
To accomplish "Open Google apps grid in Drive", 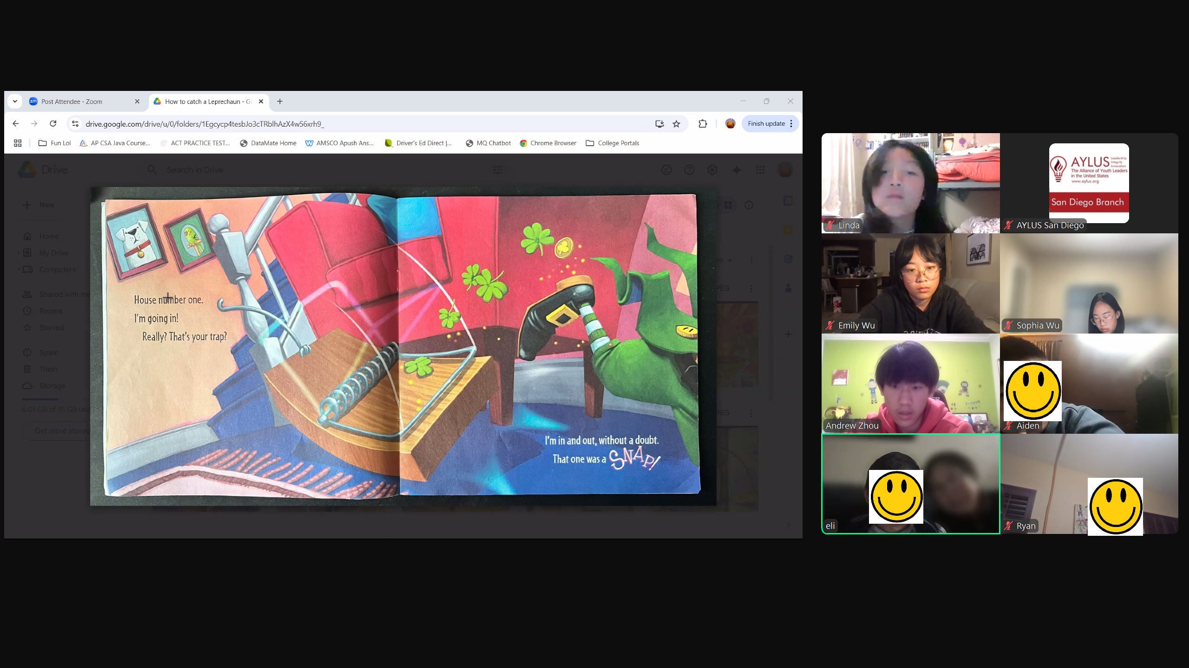I will tap(760, 170).
